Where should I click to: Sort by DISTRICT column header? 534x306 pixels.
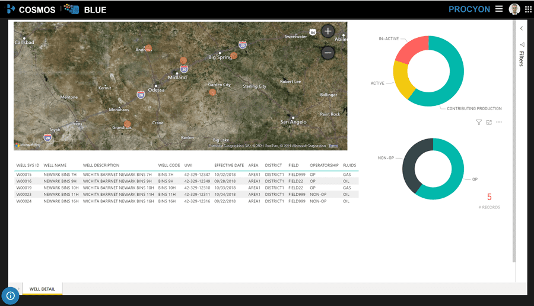[x=274, y=165]
